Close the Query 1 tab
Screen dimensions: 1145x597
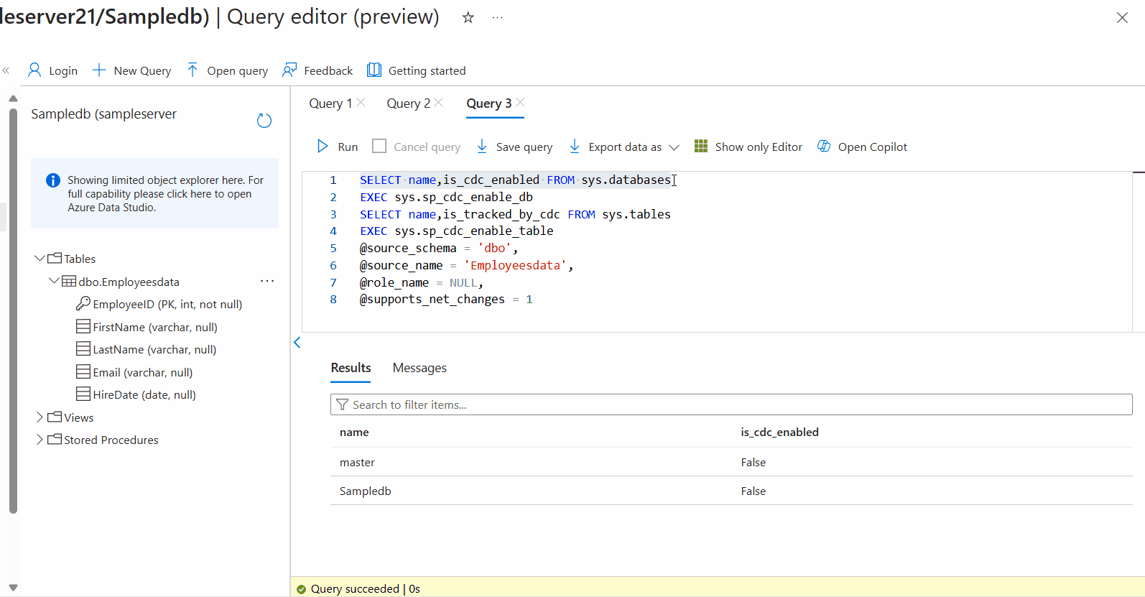(x=361, y=102)
